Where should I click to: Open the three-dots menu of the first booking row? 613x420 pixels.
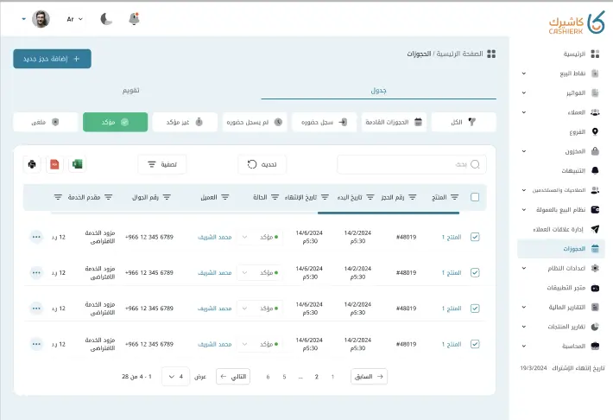tap(36, 237)
